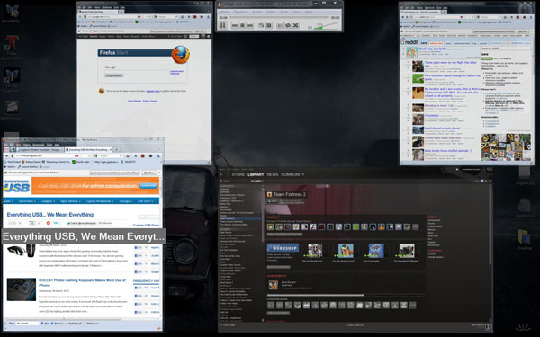This screenshot has height=337, width=540.
Task: Show the VLC playlist icon
Action: point(280,25)
